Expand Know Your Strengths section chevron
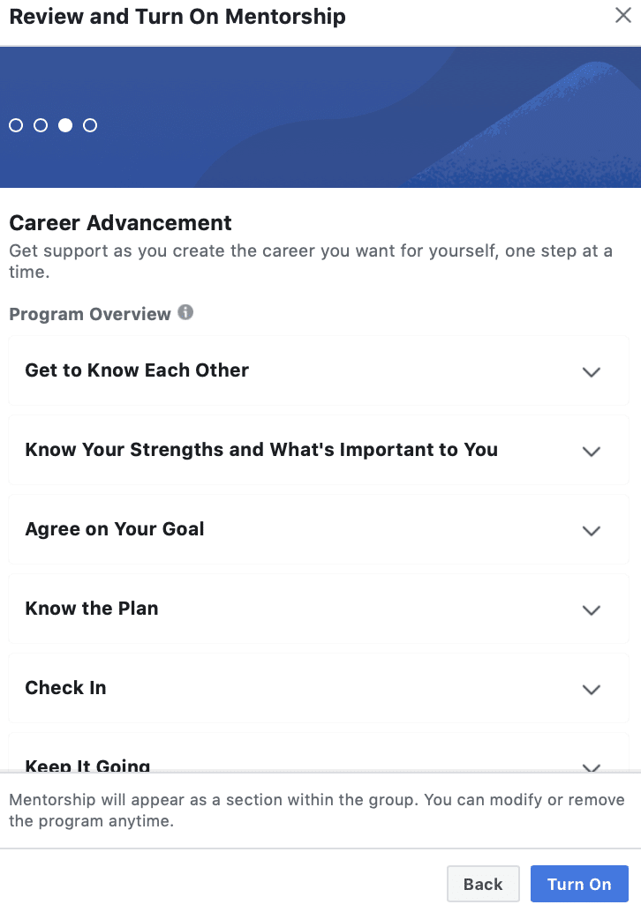The width and height of the screenshot is (641, 912). point(592,452)
